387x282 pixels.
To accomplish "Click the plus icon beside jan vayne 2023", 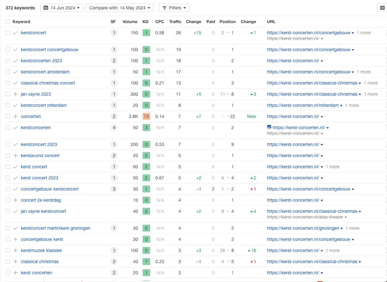I will (15, 94).
